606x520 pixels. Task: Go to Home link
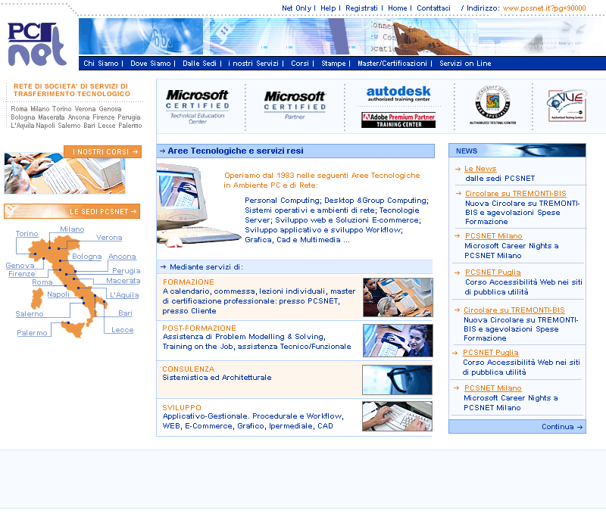point(397,8)
